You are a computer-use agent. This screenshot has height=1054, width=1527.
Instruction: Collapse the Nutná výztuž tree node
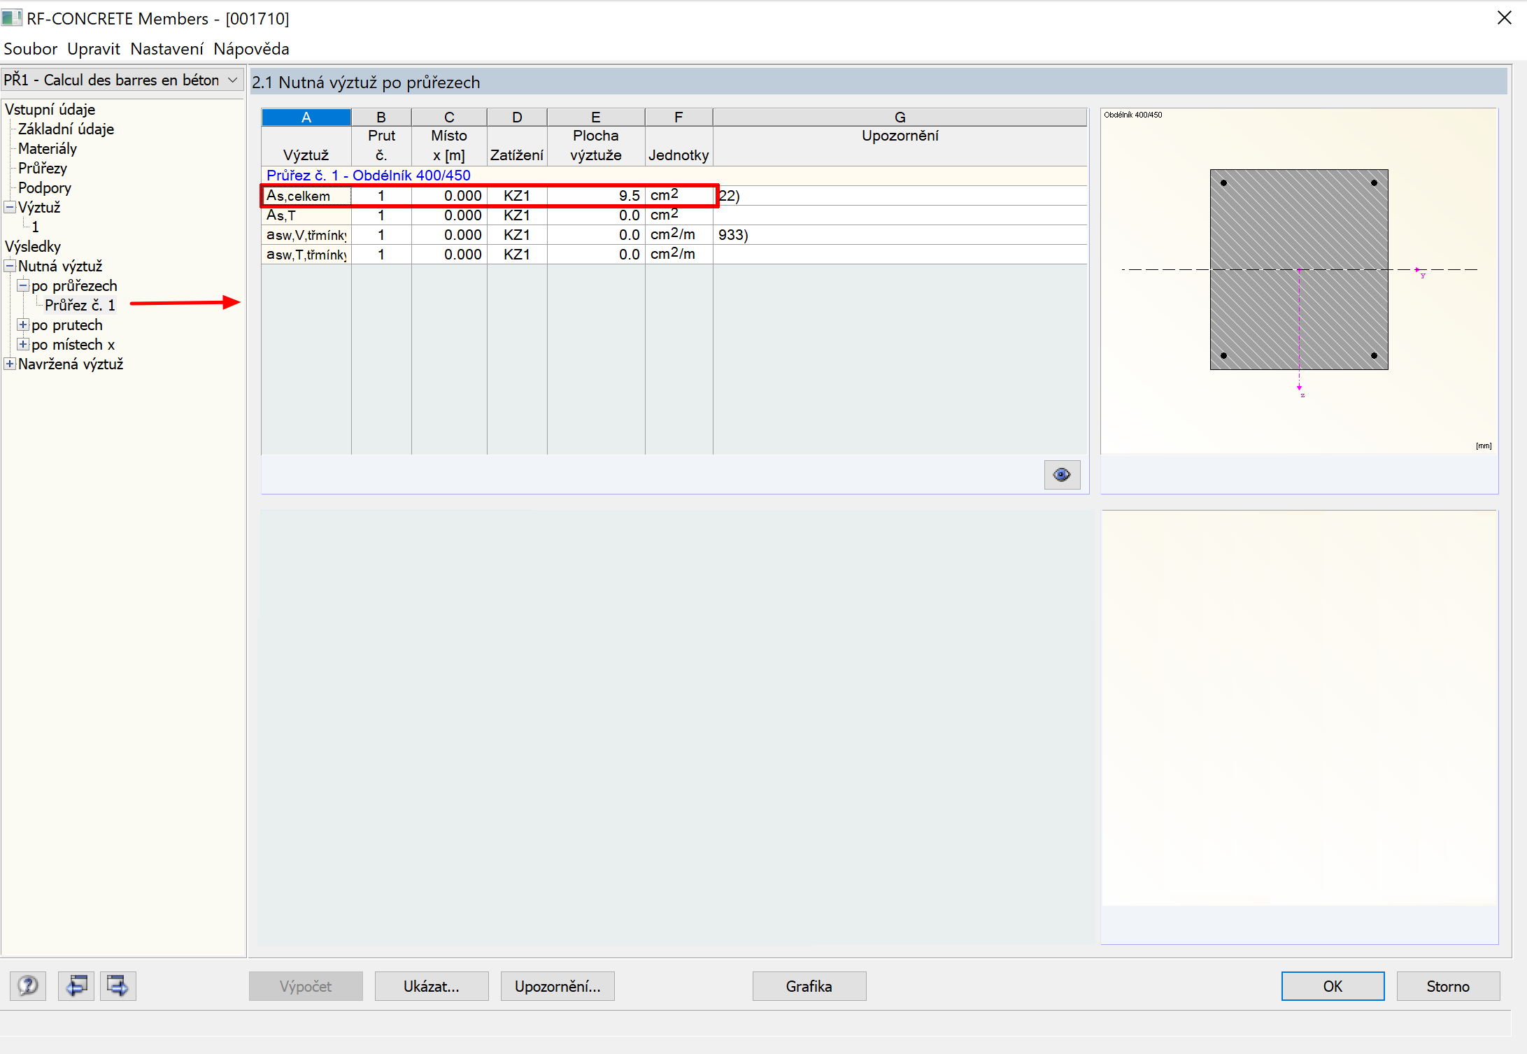tap(10, 266)
